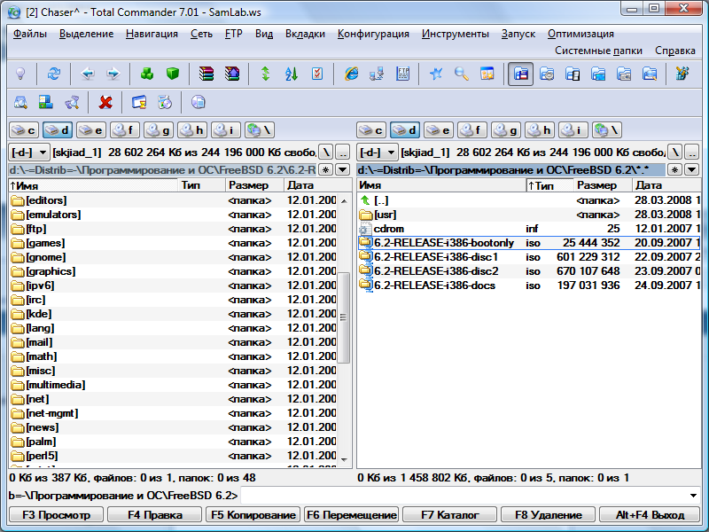The height and width of the screenshot is (532, 709).
Task: Switch right panel to drive h
Action: (x=540, y=130)
